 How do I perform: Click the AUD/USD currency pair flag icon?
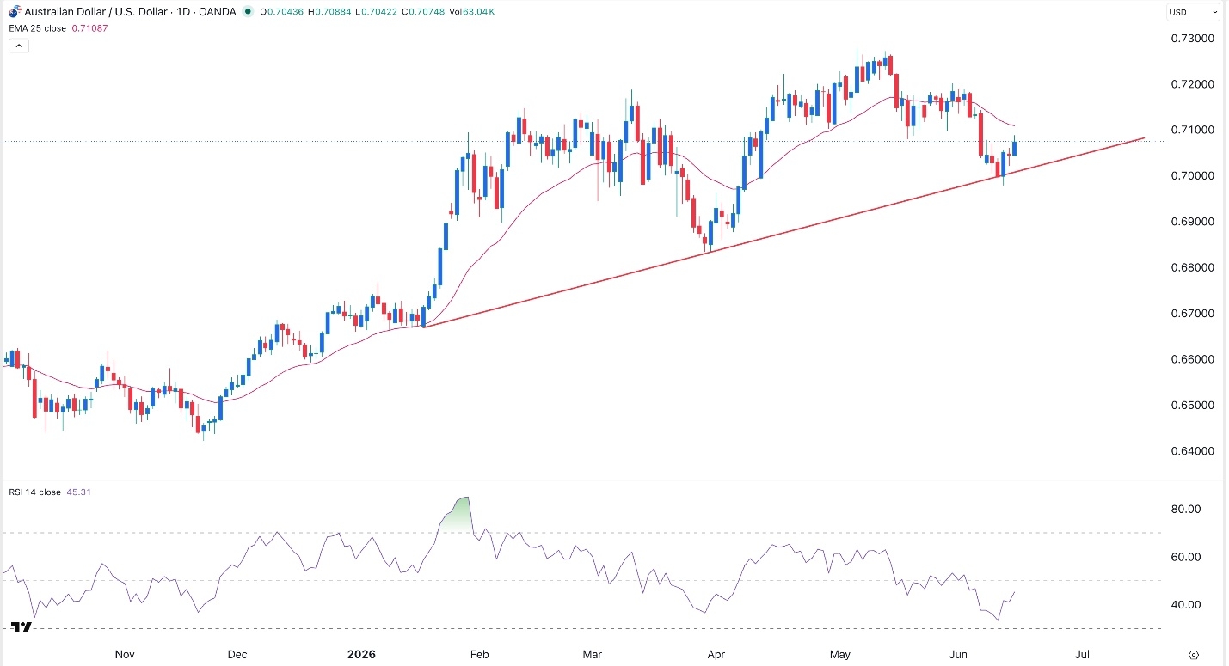pos(14,11)
